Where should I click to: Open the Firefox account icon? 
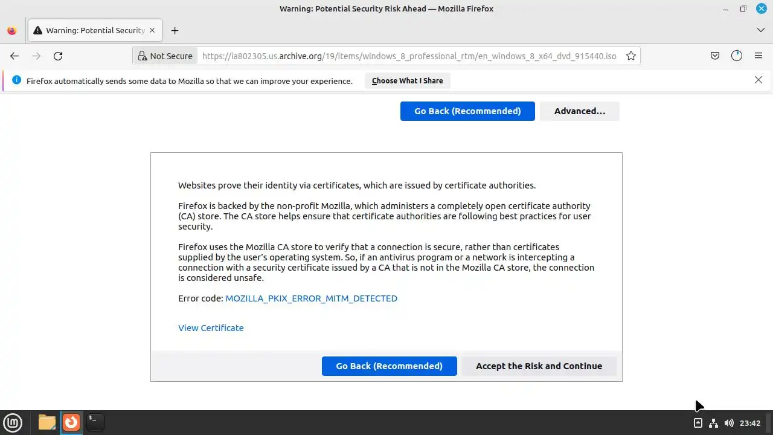[737, 56]
